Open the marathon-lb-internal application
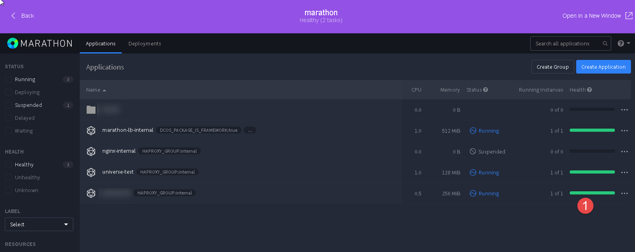 coord(128,130)
